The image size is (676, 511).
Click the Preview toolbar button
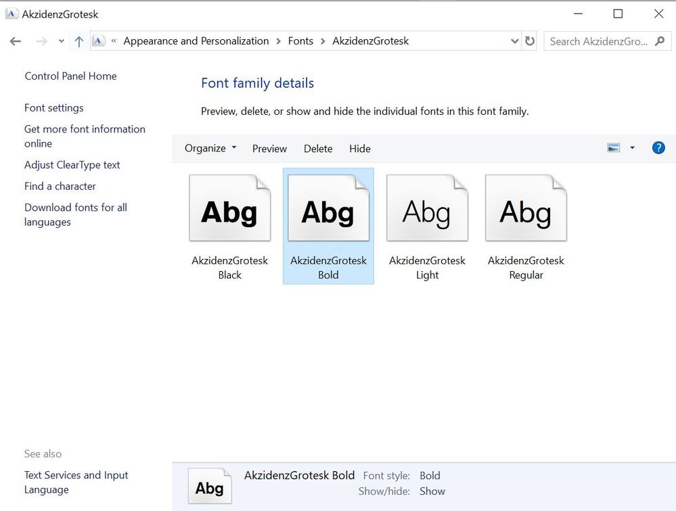(269, 149)
